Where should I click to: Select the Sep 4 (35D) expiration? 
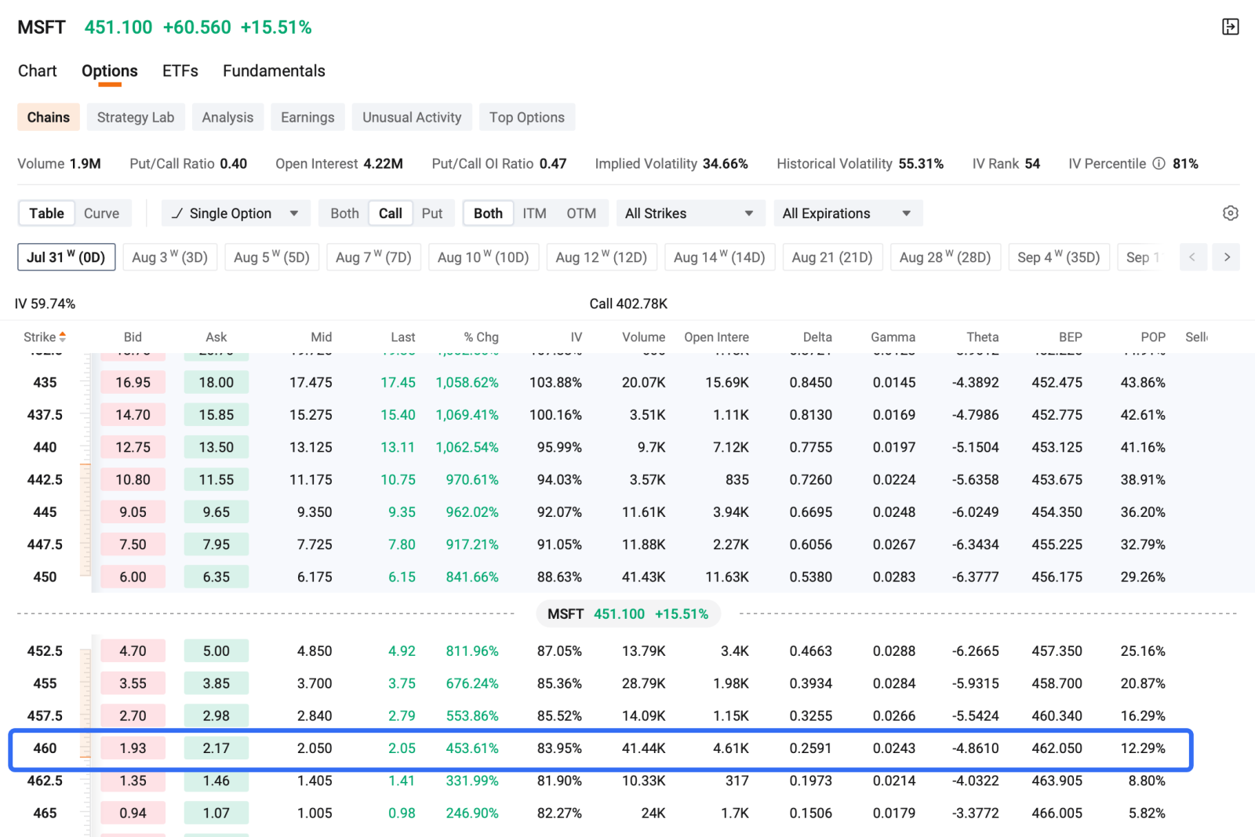click(x=1059, y=257)
